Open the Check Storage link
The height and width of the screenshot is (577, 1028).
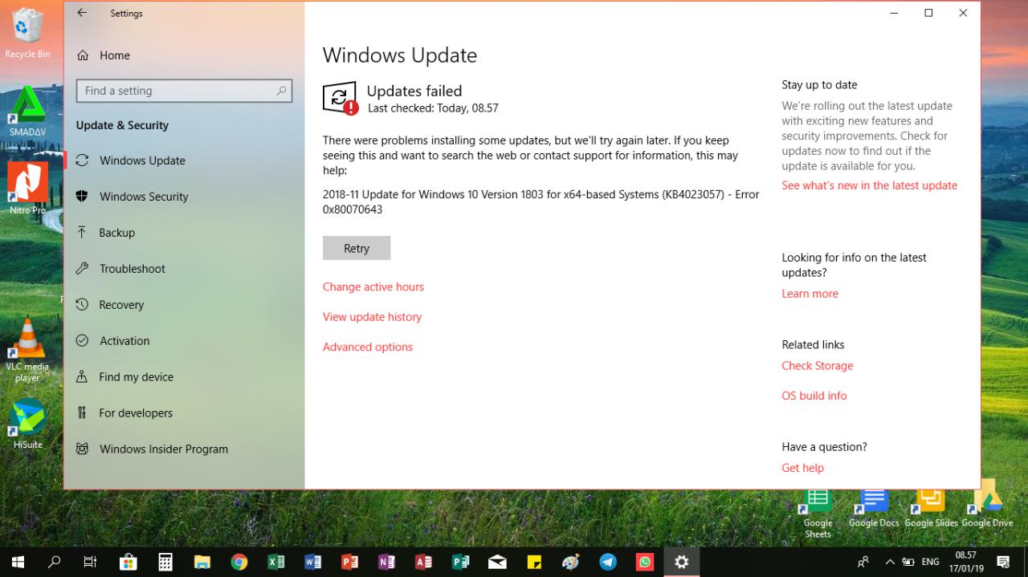[x=818, y=366]
